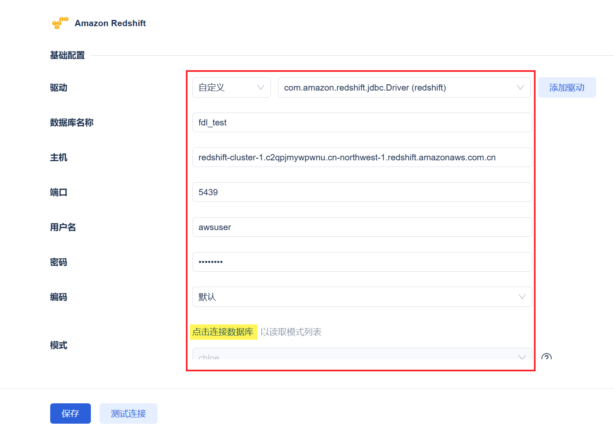Click the 编码 label
Screen dimensions: 614x427
point(58,297)
